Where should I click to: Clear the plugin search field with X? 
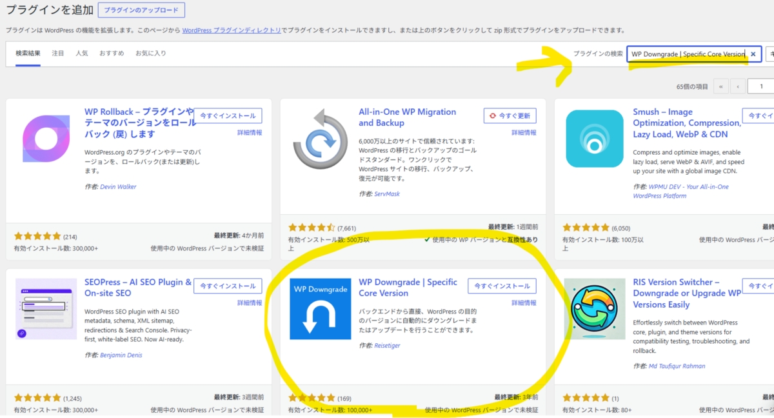[753, 54]
